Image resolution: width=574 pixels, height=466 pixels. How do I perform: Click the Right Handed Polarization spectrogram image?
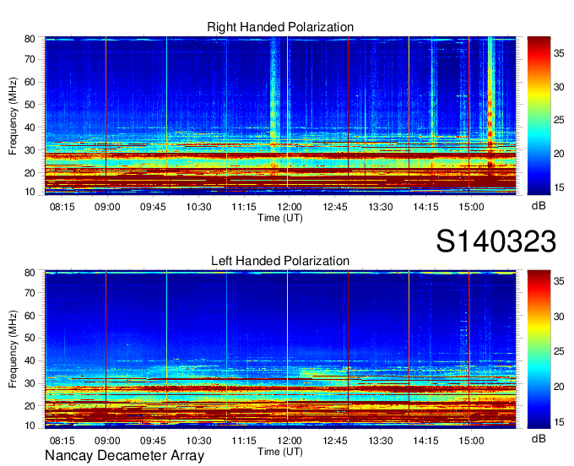point(280,116)
